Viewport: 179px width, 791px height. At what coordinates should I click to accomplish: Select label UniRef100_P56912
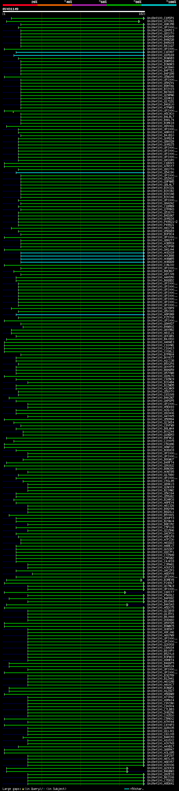pos(161,595)
